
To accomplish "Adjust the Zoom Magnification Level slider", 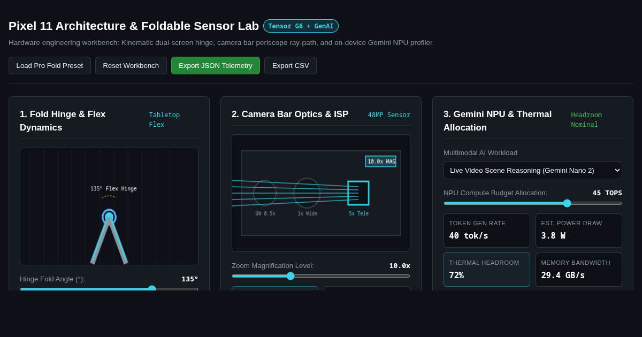I will [321, 276].
